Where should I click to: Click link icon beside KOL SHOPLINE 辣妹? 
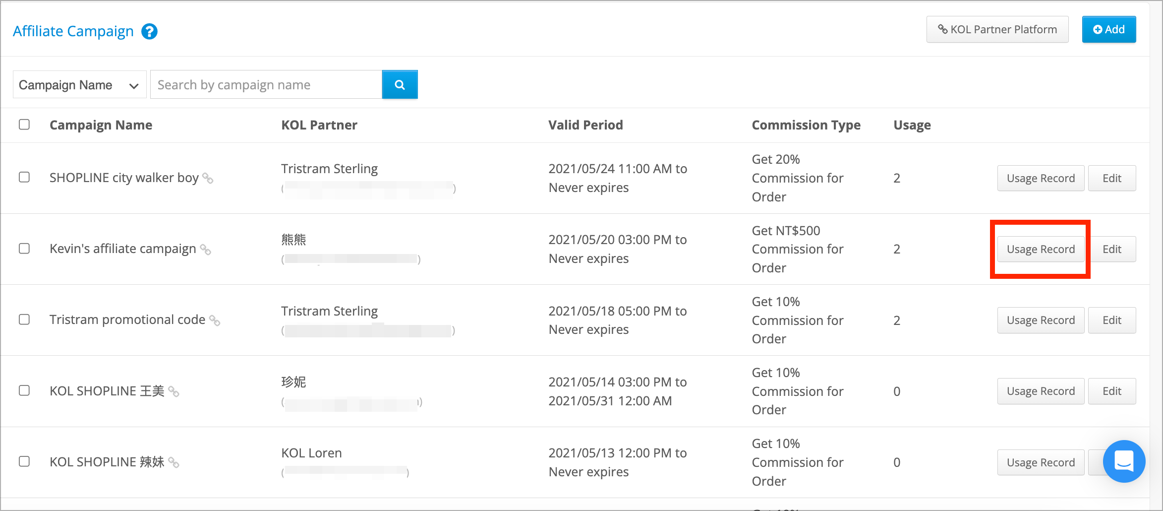174,462
